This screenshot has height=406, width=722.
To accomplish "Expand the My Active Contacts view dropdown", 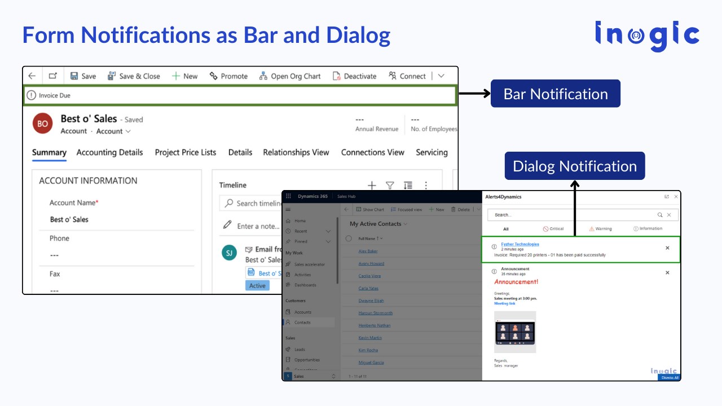I will [x=405, y=224].
